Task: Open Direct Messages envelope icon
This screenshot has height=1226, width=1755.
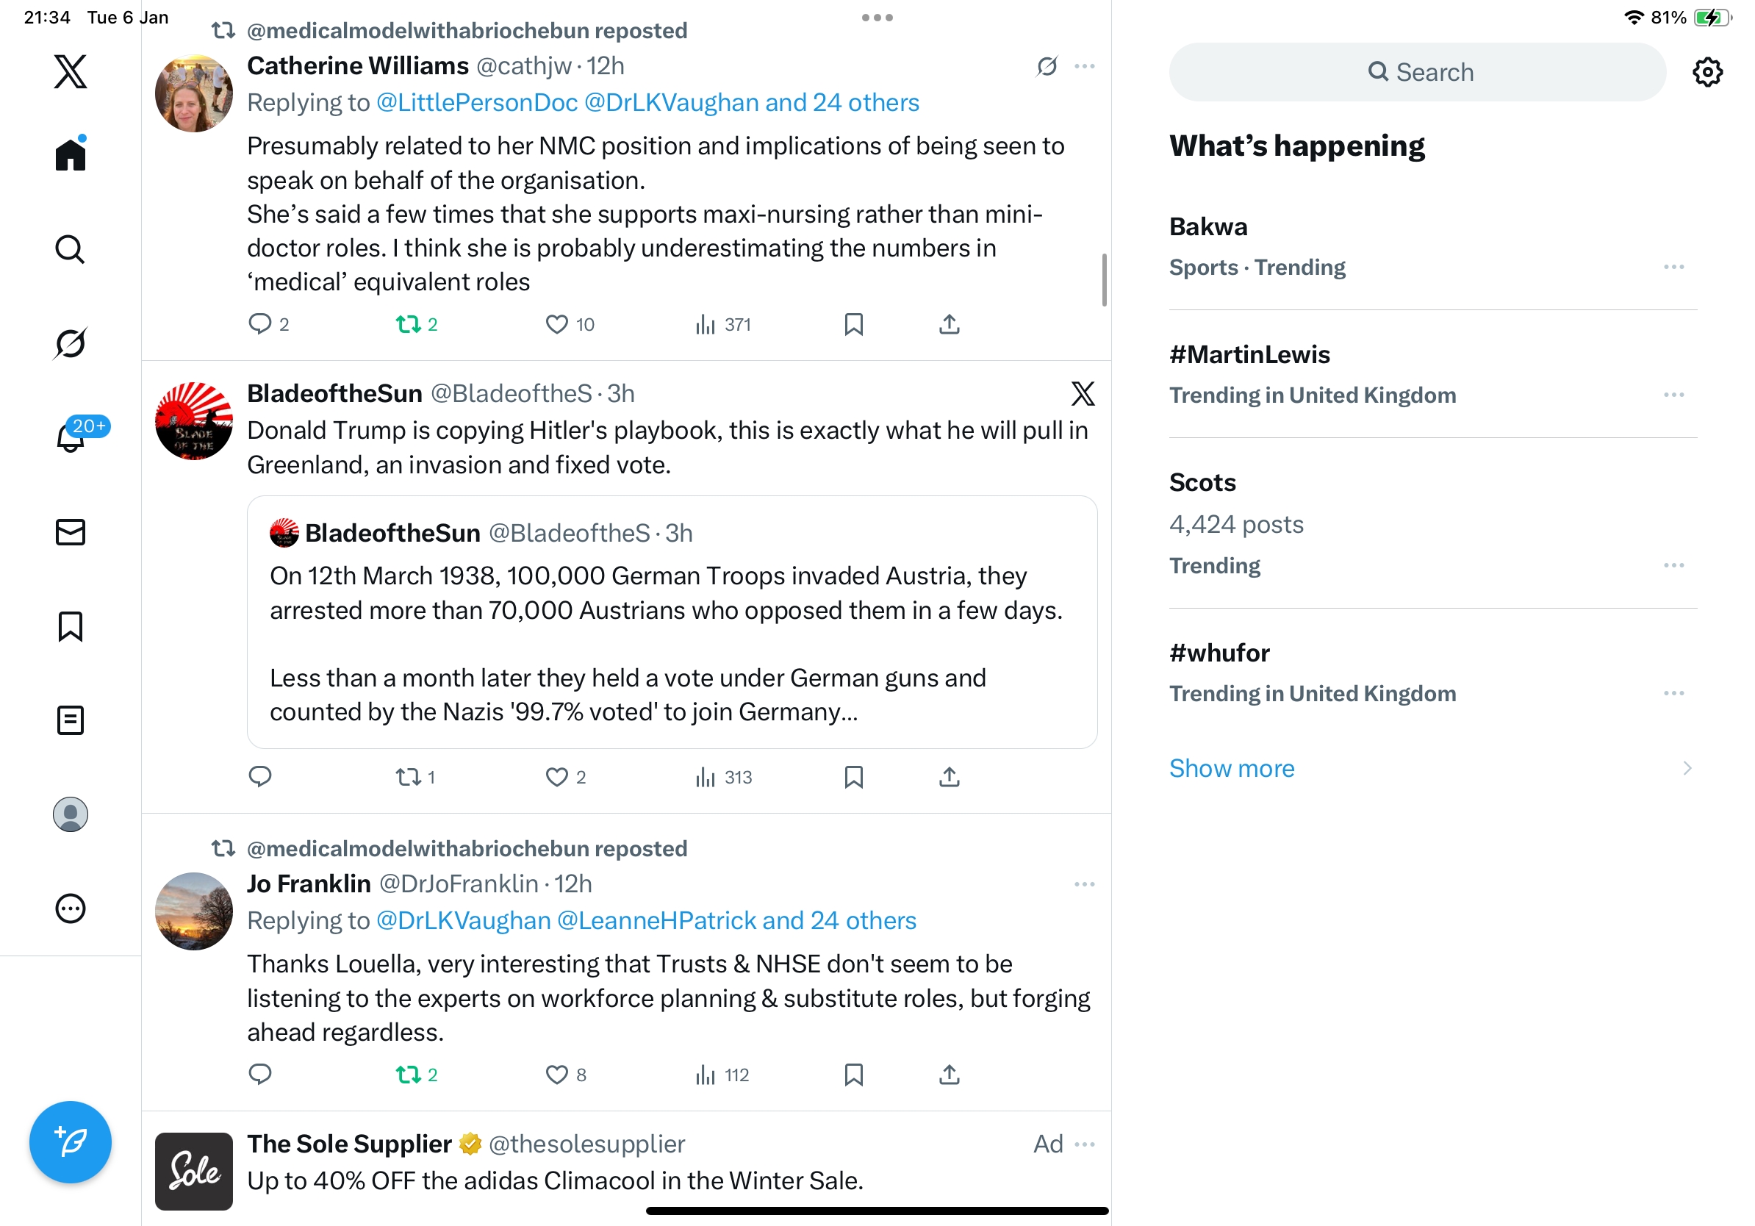Action: [x=71, y=532]
